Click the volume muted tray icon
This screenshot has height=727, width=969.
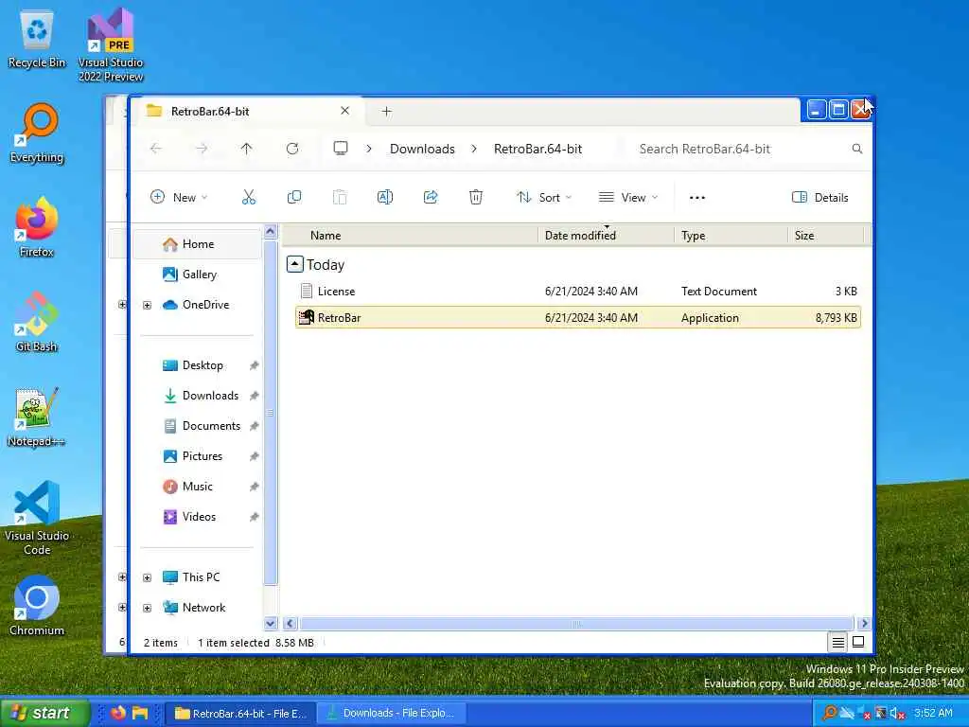coord(897,714)
